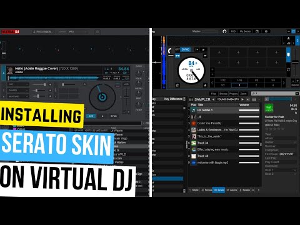Set the first hot cue pad in top row
The image size is (300, 225).
[219, 52]
